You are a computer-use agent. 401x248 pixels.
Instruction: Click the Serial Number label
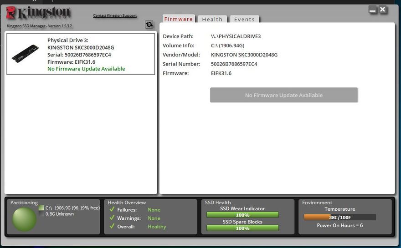tap(181, 64)
